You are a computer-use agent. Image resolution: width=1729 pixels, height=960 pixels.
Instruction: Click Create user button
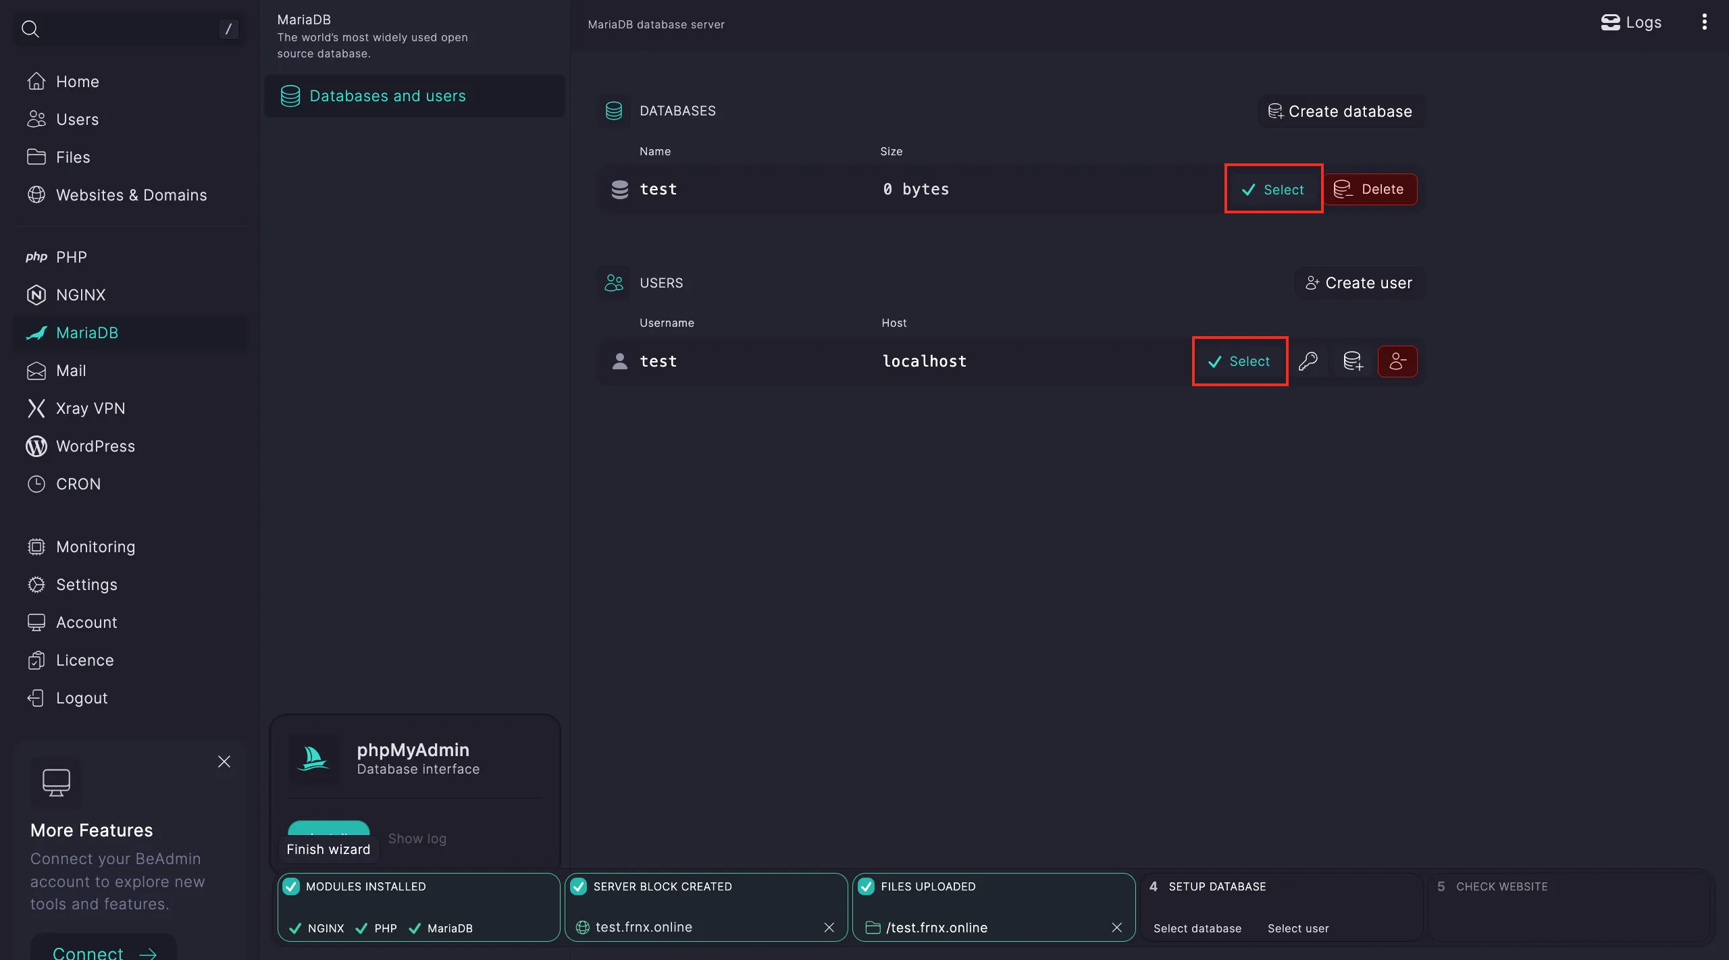pos(1360,283)
